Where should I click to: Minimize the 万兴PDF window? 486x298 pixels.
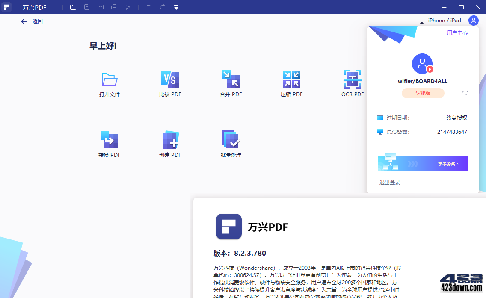[444, 7]
